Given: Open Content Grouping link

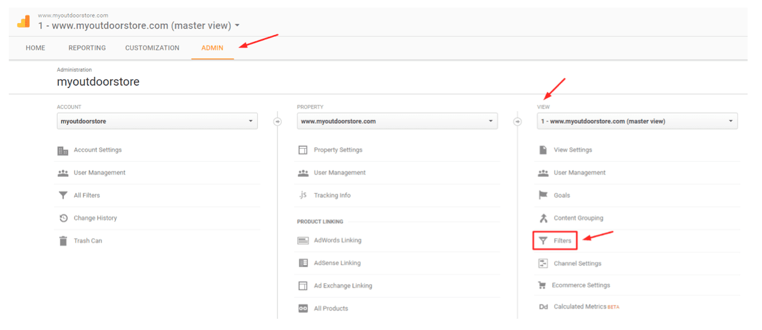Looking at the screenshot, I should coord(579,218).
